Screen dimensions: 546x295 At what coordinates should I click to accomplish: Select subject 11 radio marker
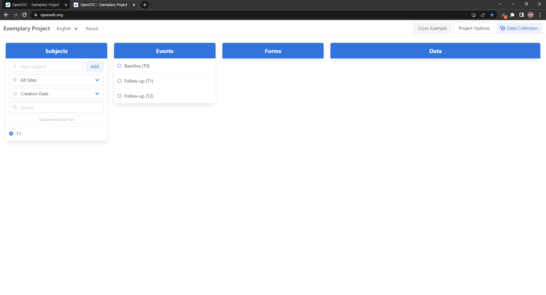coord(11,134)
